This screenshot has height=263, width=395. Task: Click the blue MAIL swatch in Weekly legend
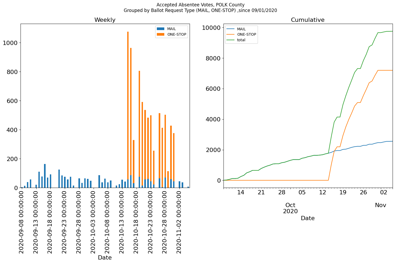click(x=161, y=29)
